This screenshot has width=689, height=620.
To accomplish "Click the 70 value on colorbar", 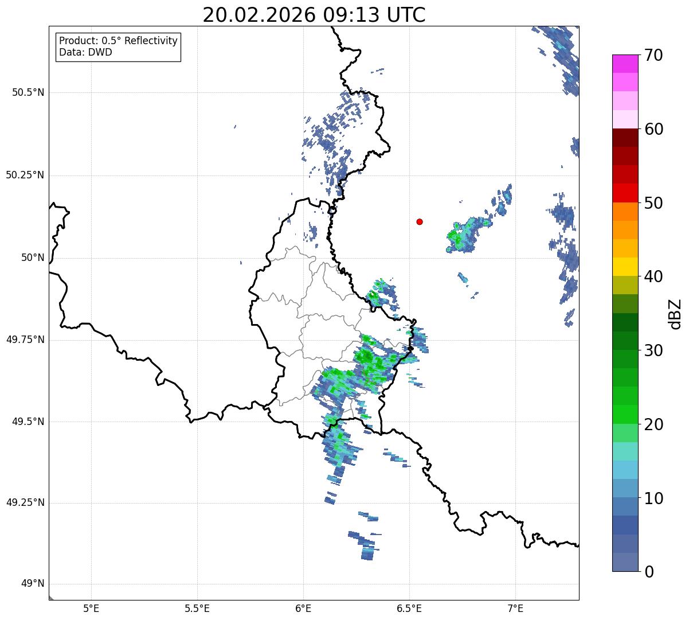I will (653, 55).
